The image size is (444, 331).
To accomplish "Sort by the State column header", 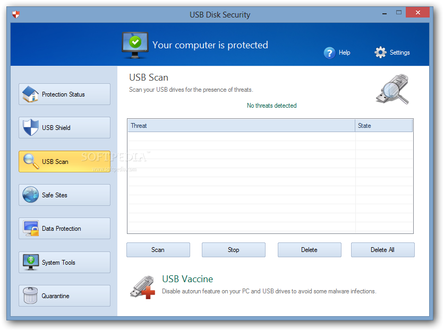I will click(383, 126).
